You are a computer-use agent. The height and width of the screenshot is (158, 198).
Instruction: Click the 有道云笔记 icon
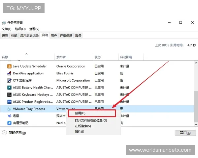9,123
